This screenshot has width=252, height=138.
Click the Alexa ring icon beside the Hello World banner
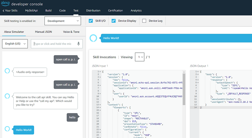[x=93, y=38]
